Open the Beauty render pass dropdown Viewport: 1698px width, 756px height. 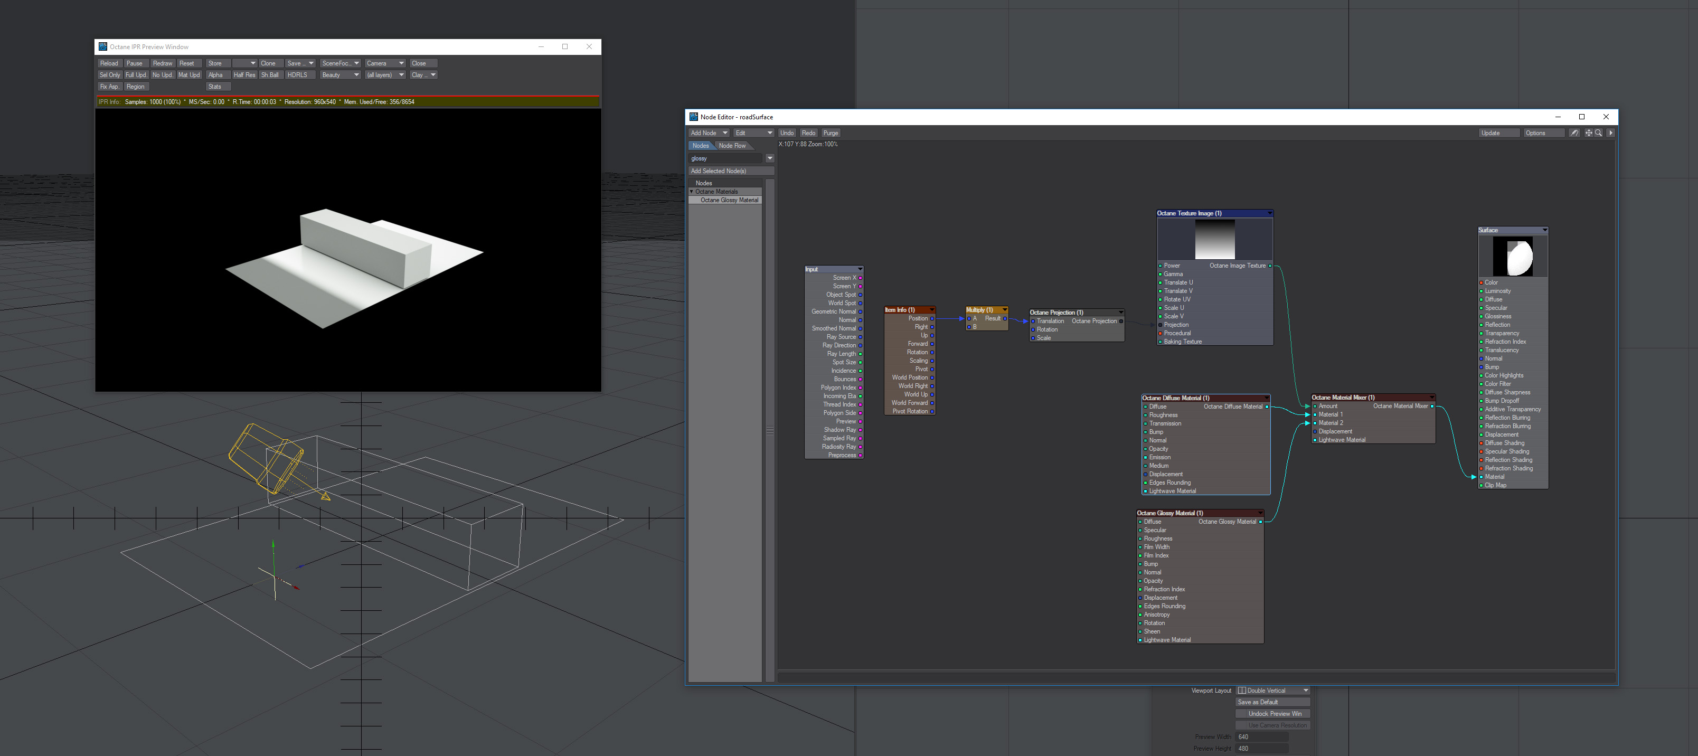(x=340, y=75)
